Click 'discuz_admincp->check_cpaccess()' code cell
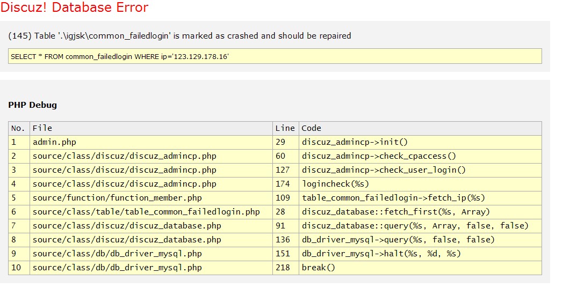 (x=420, y=156)
